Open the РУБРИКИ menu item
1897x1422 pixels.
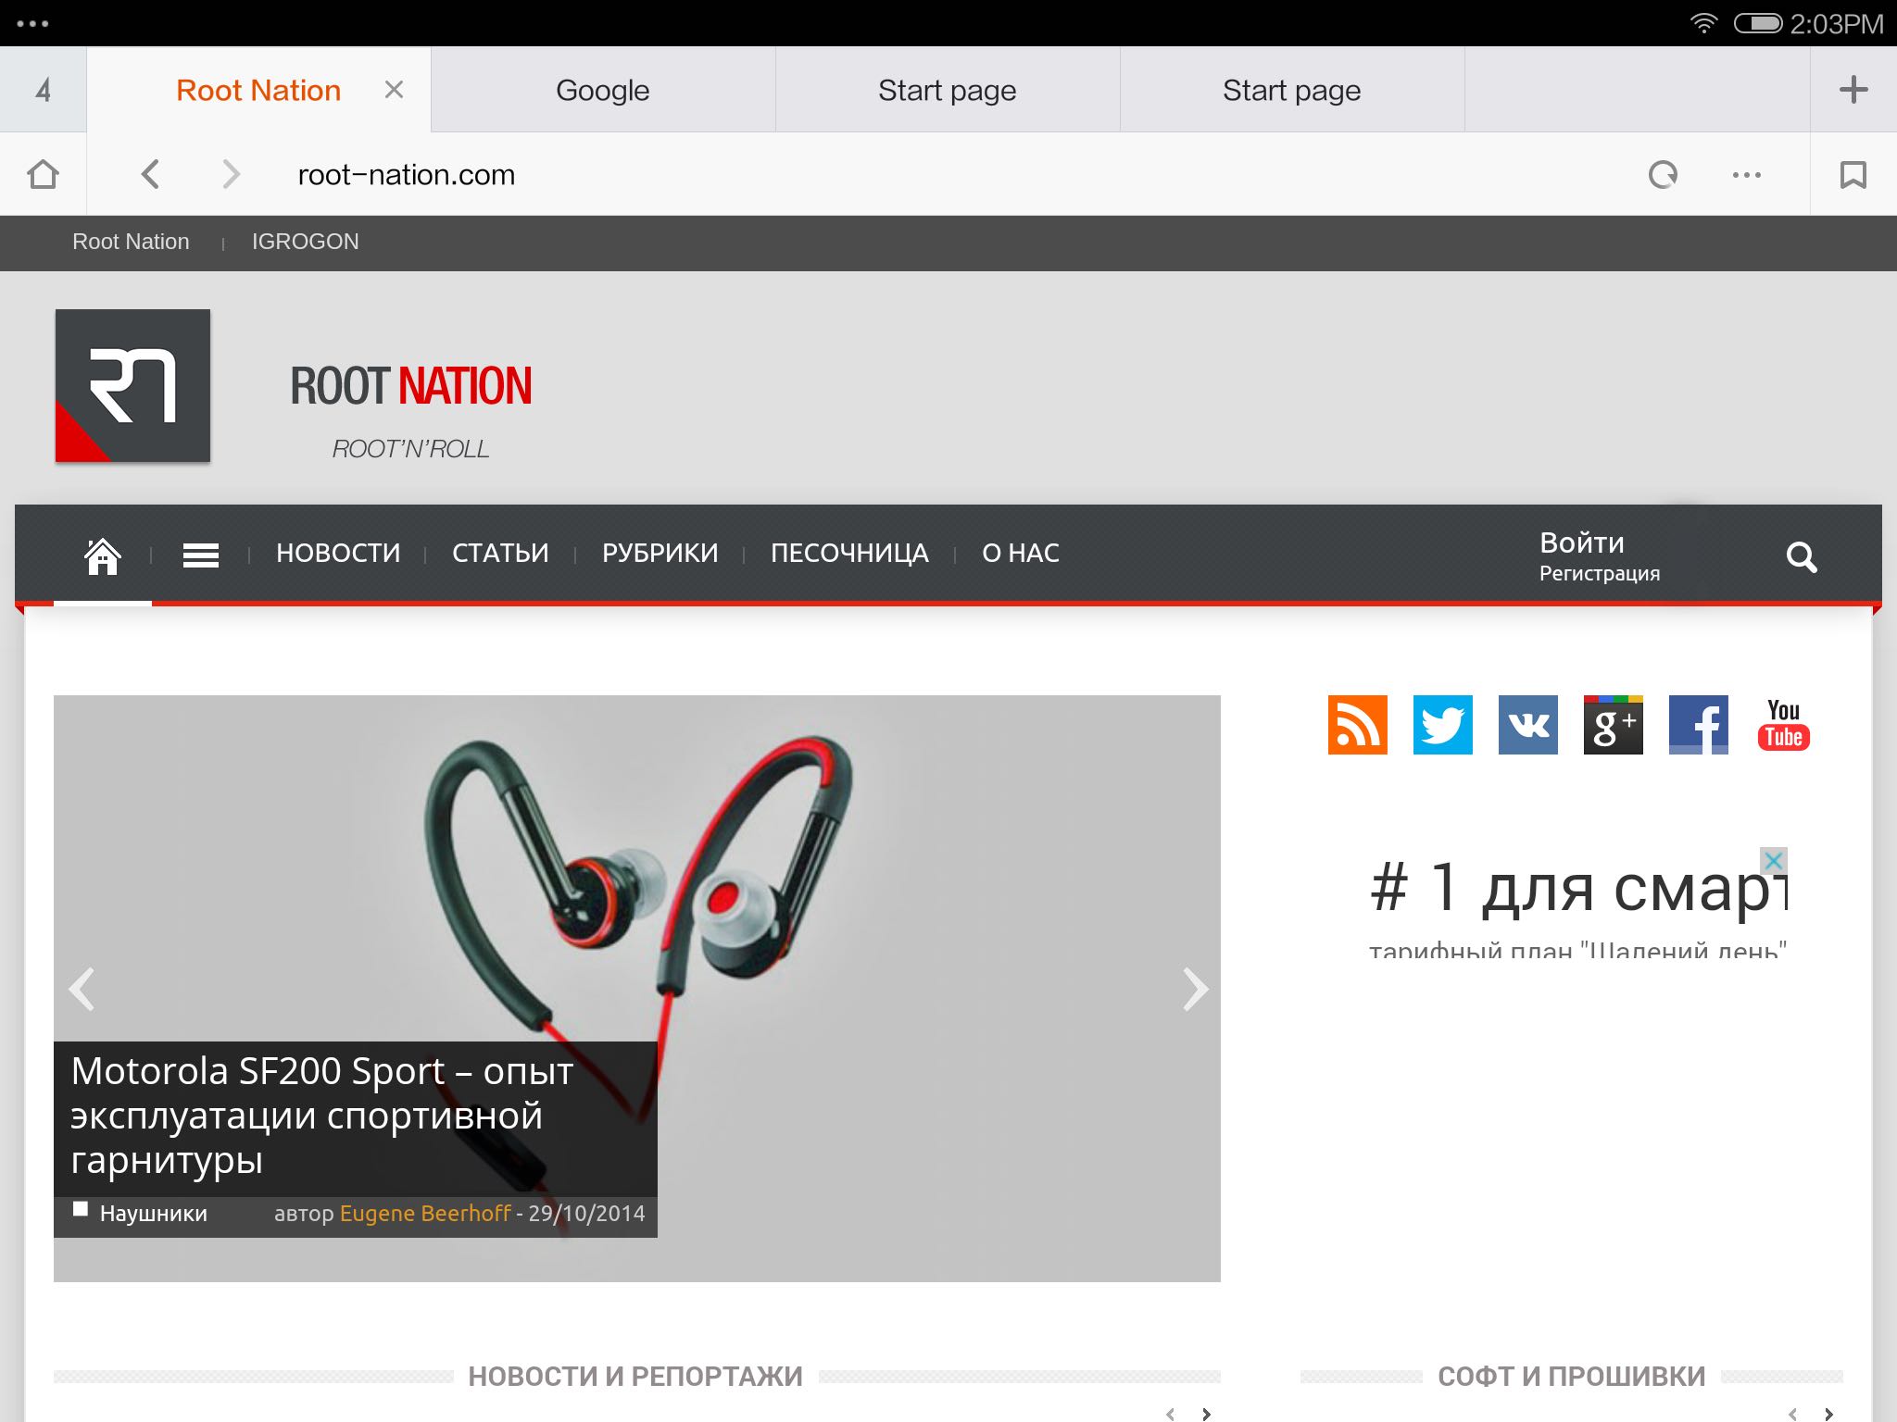point(660,554)
